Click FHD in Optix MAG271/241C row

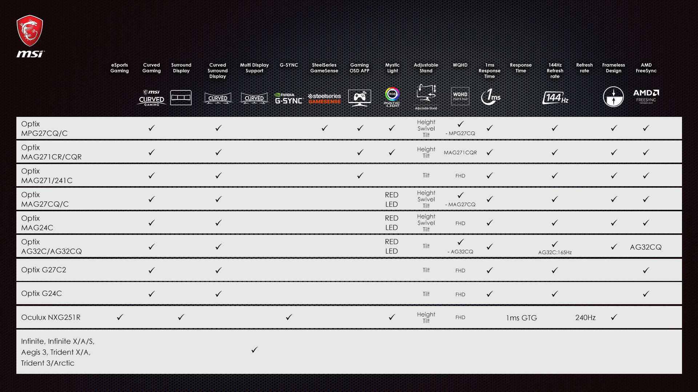[x=460, y=176]
